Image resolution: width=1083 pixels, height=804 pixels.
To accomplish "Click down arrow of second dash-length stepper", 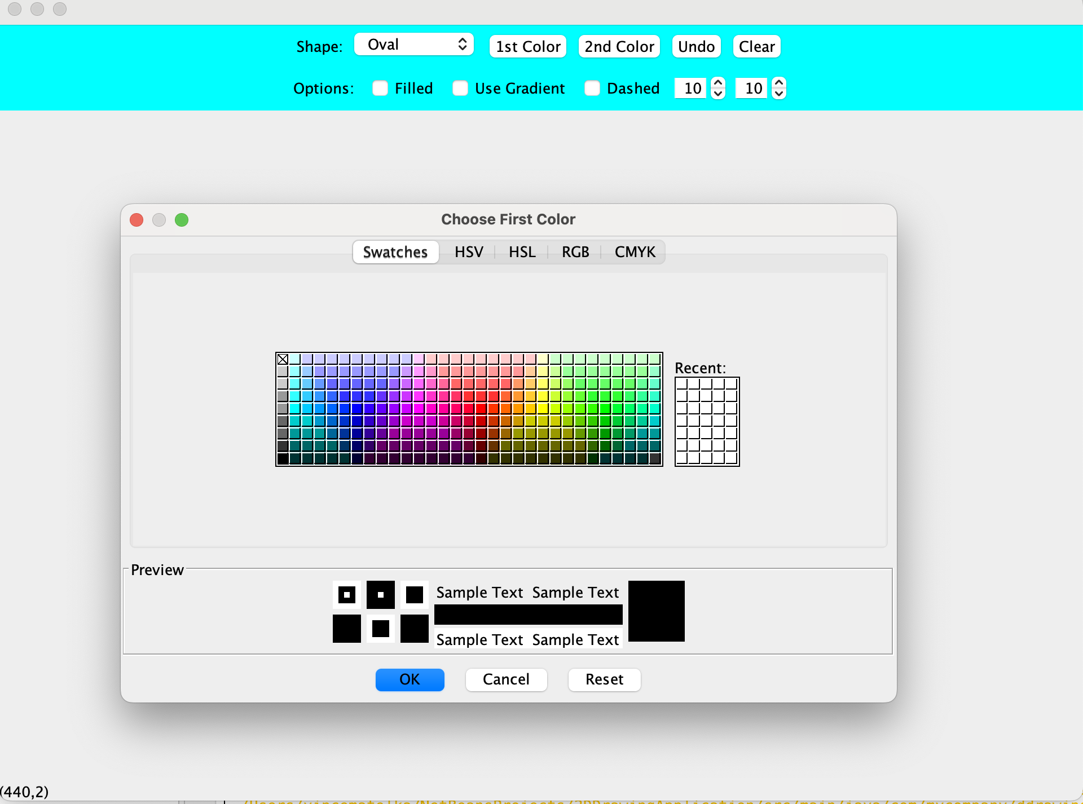I will 779,94.
